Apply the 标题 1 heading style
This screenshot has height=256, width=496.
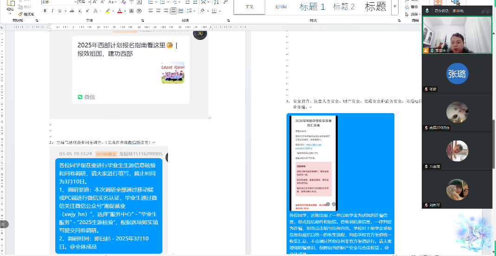[x=312, y=6]
